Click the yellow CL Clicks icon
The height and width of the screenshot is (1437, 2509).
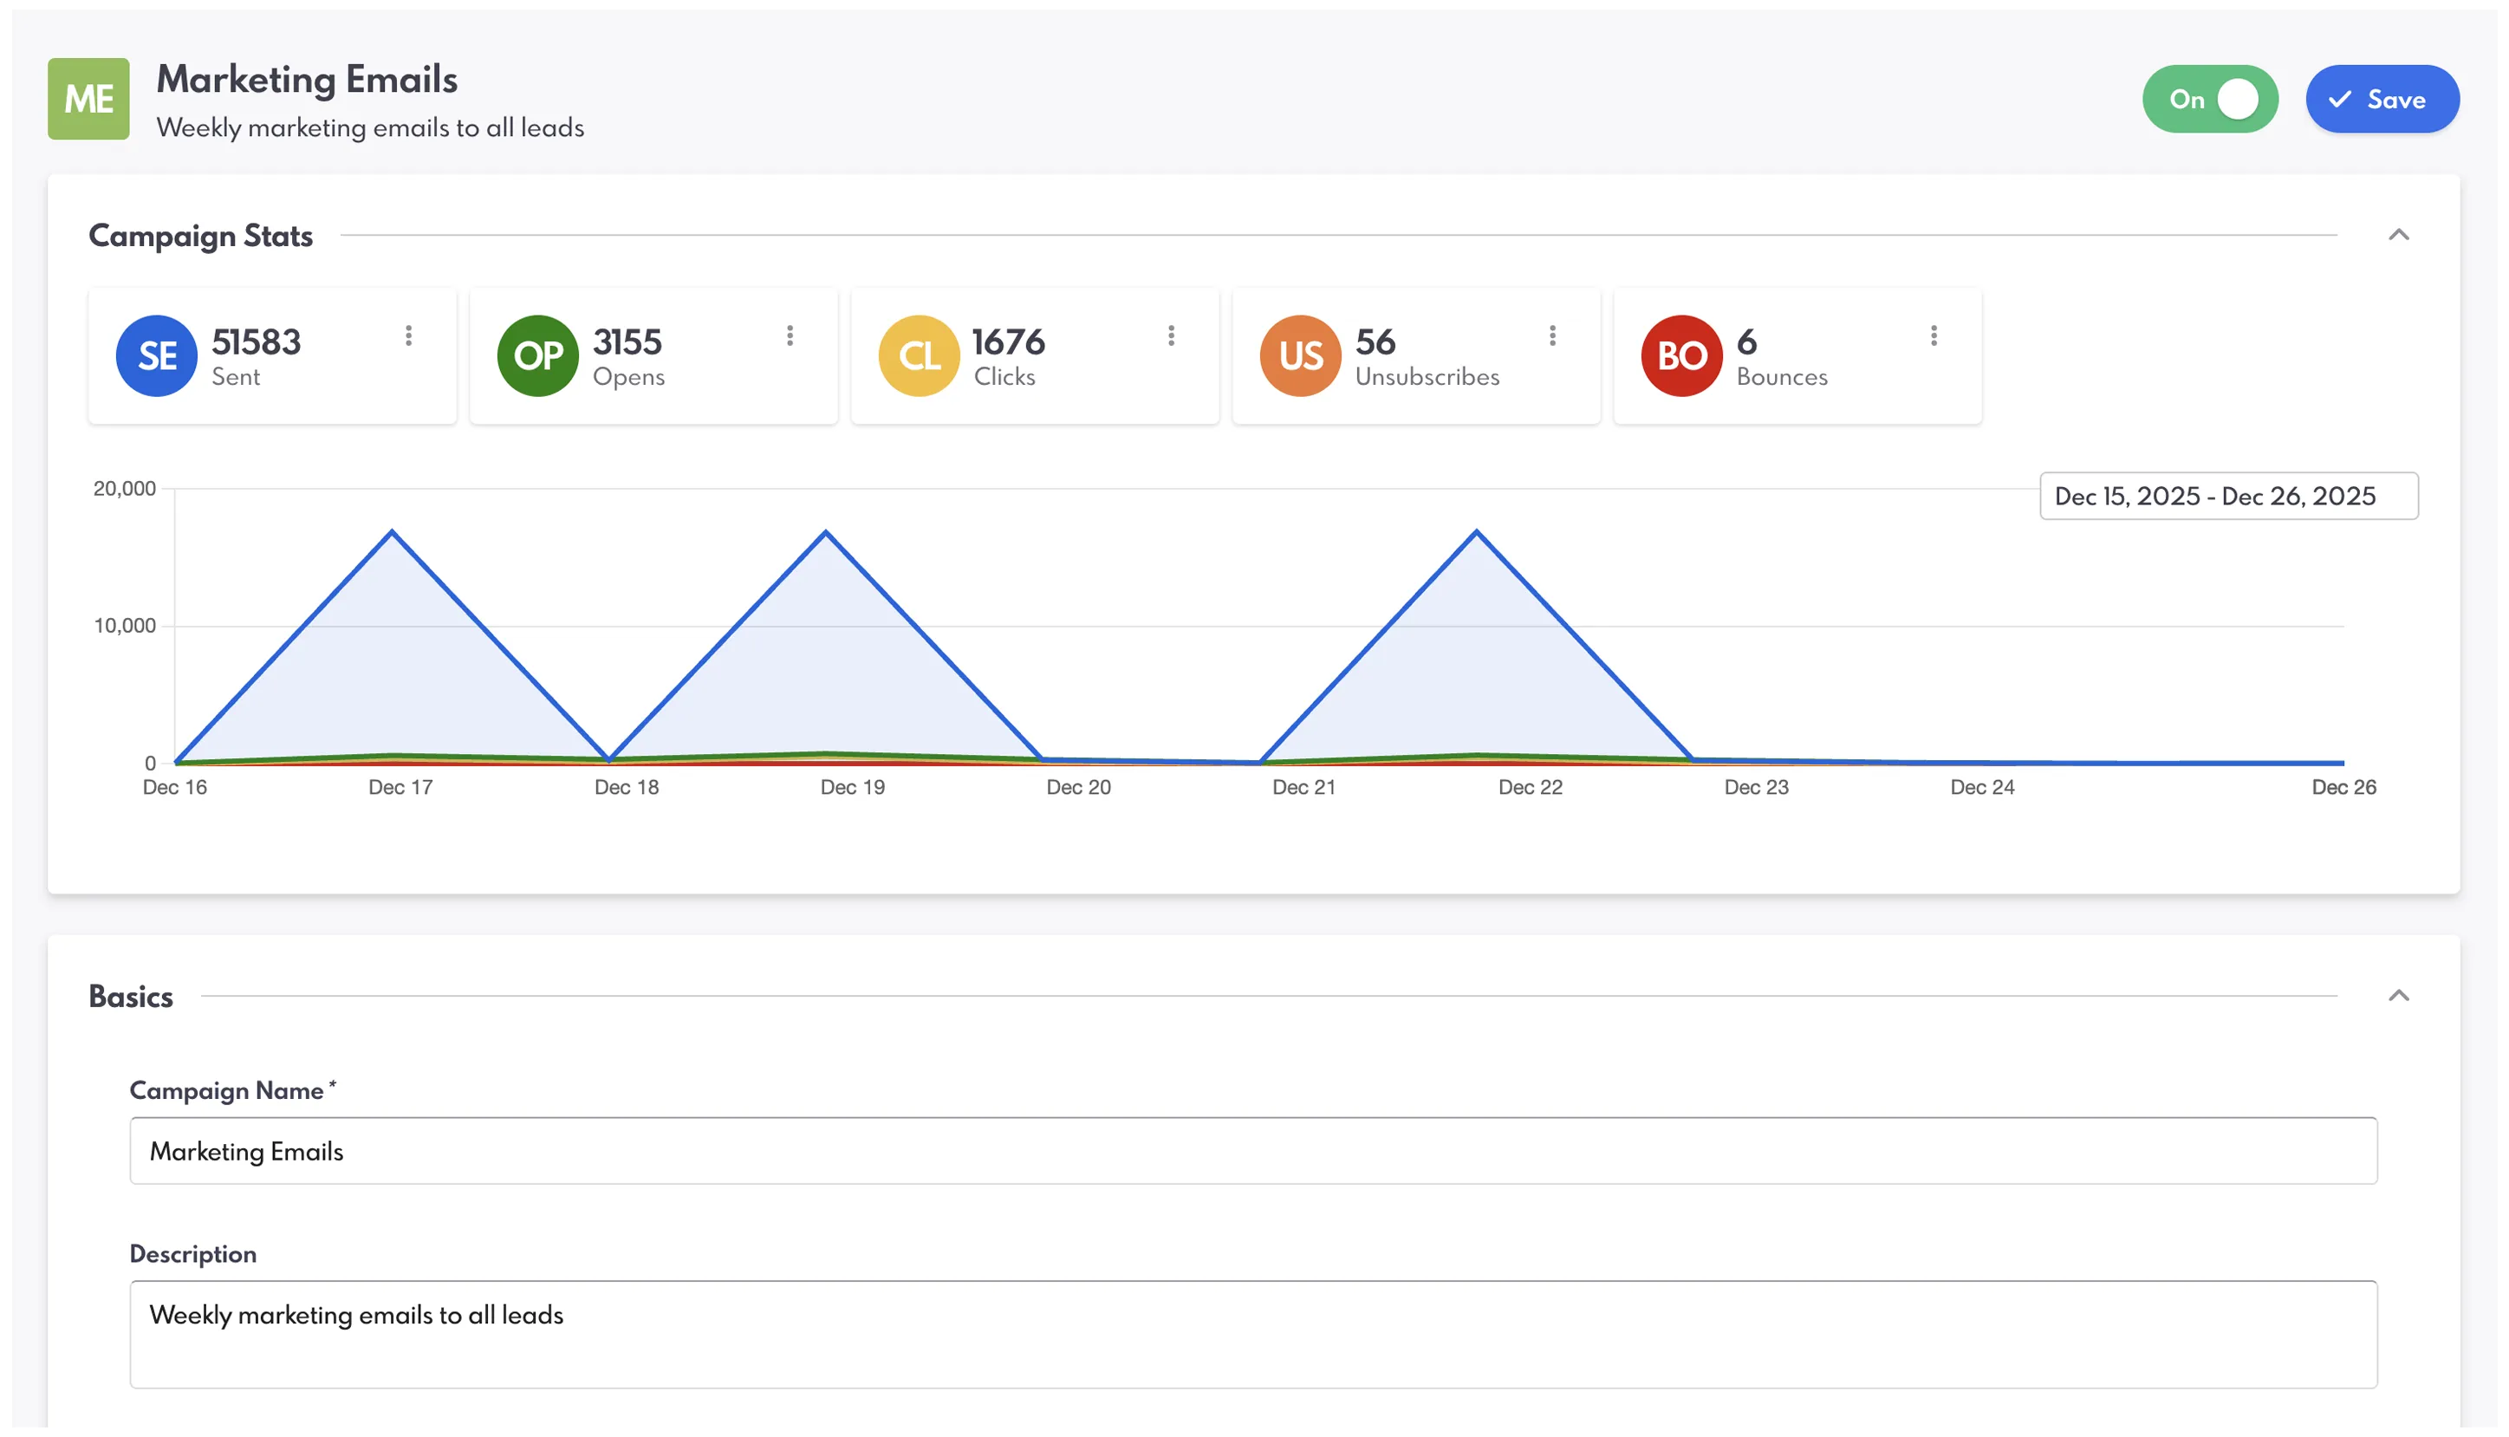(919, 355)
